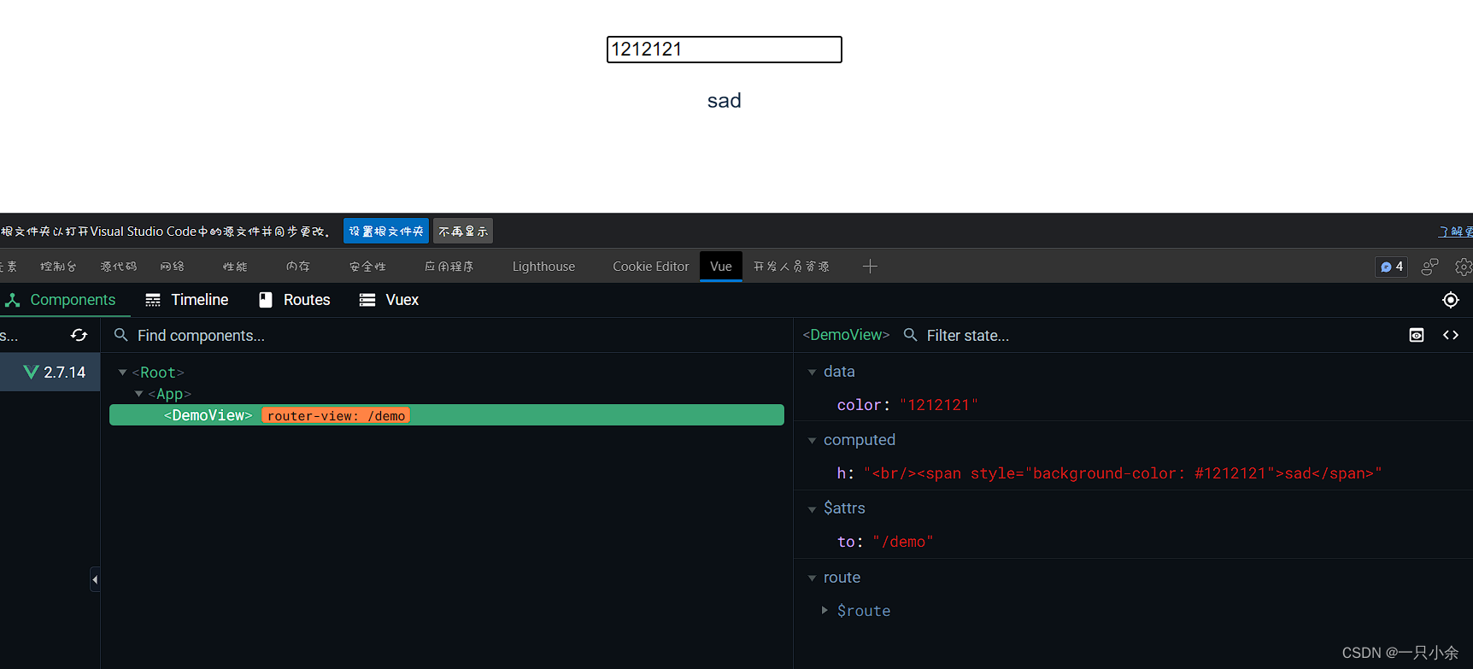Click the sad text on the page
1473x669 pixels.
(x=724, y=101)
